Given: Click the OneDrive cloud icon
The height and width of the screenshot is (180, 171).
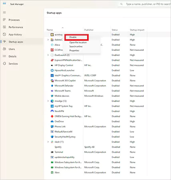Looking at the screenshot, I should pos(52,122).
